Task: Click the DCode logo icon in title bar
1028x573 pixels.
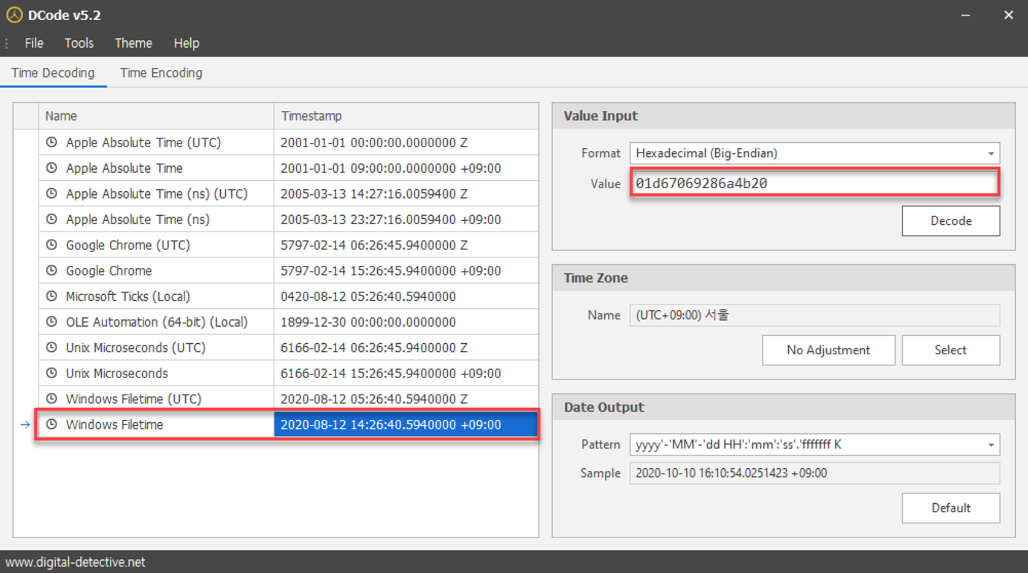Action: pyautogui.click(x=14, y=15)
